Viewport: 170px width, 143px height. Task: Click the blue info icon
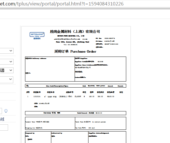click(x=6, y=111)
